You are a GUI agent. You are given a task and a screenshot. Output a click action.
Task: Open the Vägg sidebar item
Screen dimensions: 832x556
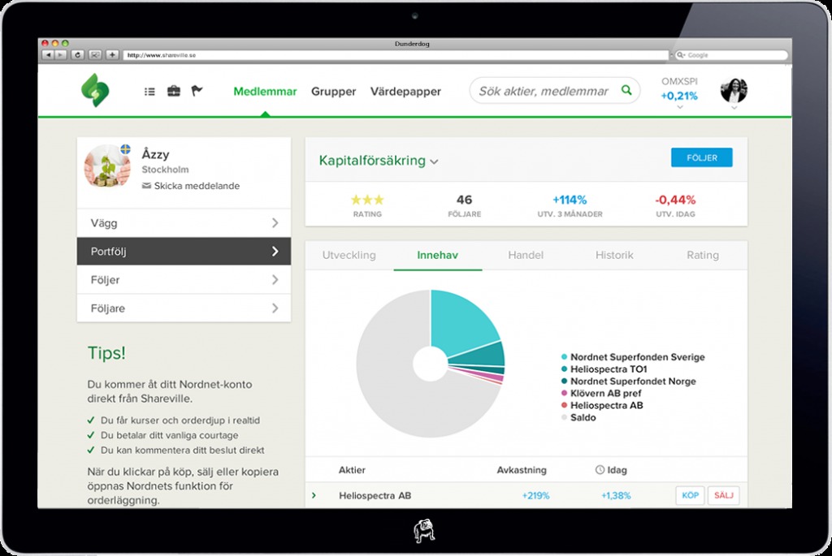click(x=184, y=223)
